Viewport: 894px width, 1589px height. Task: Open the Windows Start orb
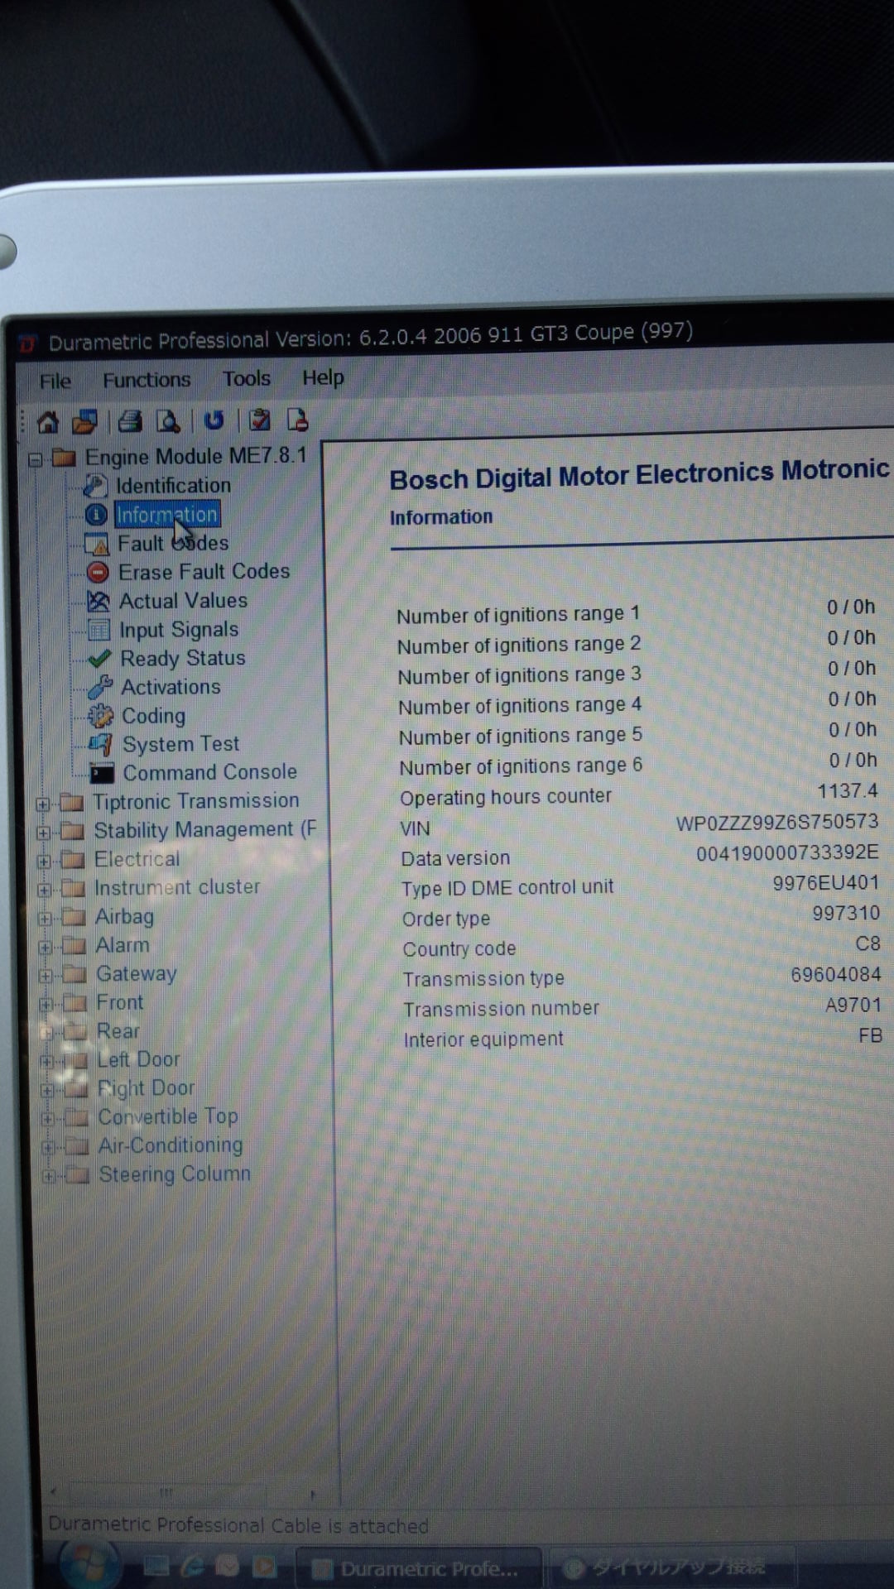(x=89, y=1564)
